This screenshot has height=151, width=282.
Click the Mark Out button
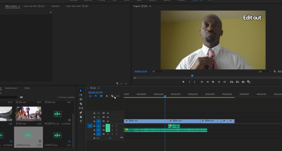(x=195, y=82)
